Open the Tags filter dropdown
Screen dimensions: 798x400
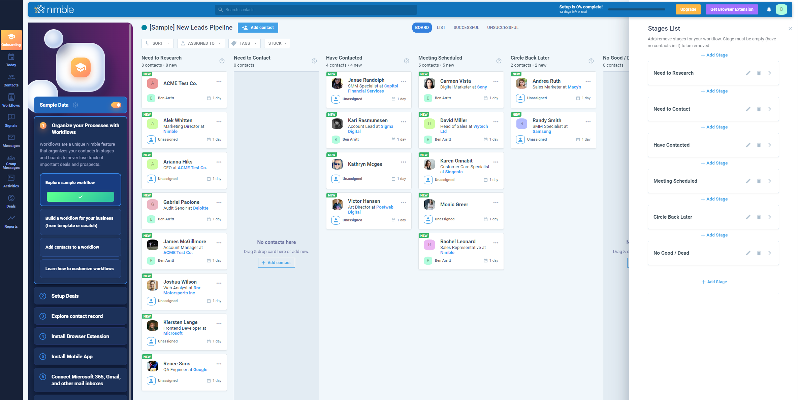point(245,43)
